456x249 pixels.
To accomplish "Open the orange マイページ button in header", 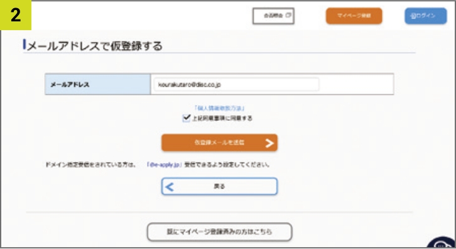I will click(x=354, y=16).
